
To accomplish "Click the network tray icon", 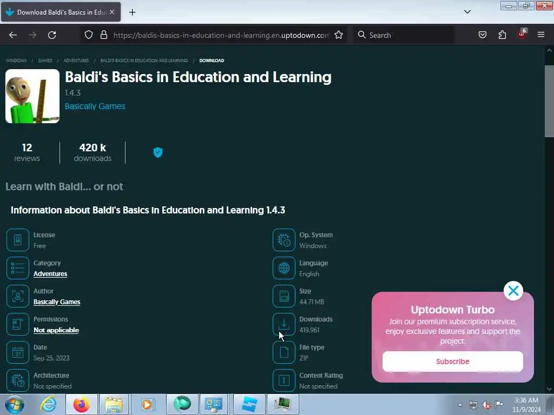I will [x=473, y=405].
